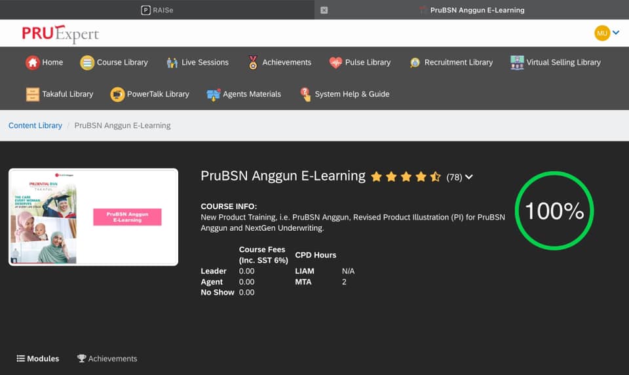This screenshot has width=629, height=375.
Task: Click the Agents Materials download icon
Action: click(x=214, y=94)
